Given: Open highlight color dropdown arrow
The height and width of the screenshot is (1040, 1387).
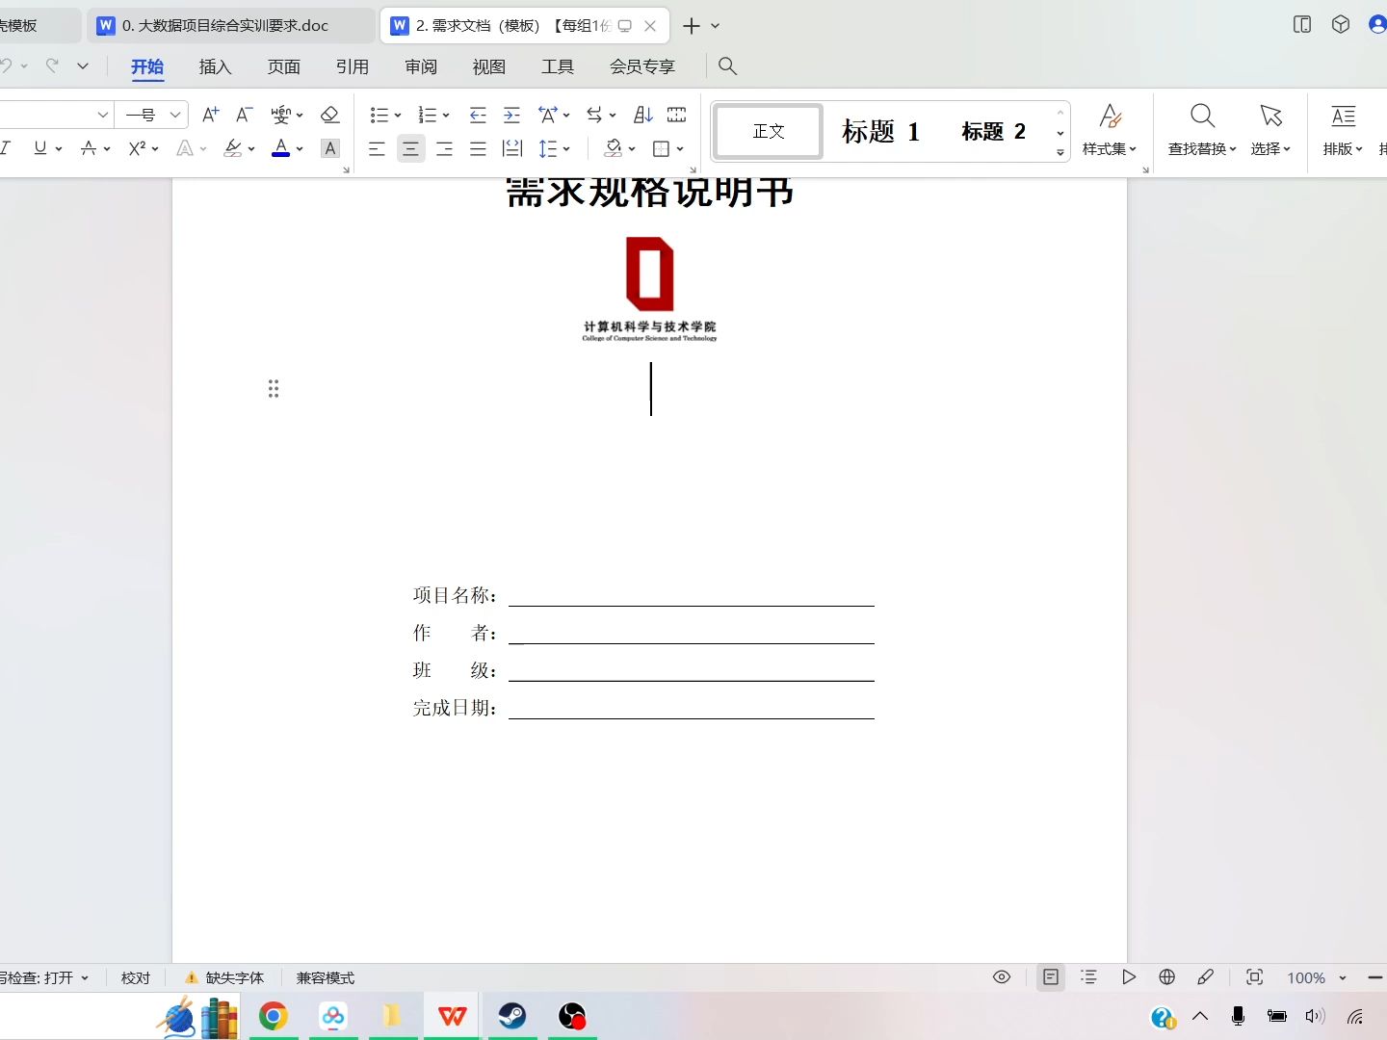Looking at the screenshot, I should point(251,149).
